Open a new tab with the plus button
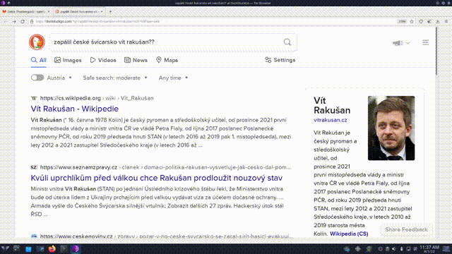This screenshot has height=254, width=452. [x=110, y=12]
